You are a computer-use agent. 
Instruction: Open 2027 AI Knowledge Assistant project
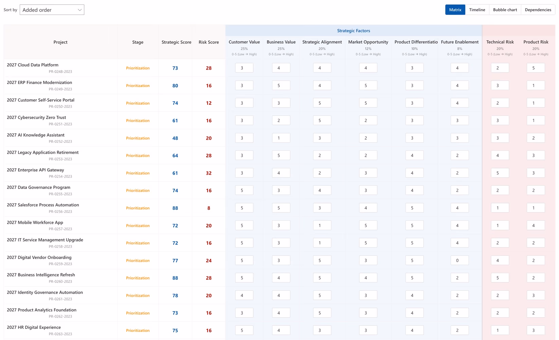pos(36,135)
